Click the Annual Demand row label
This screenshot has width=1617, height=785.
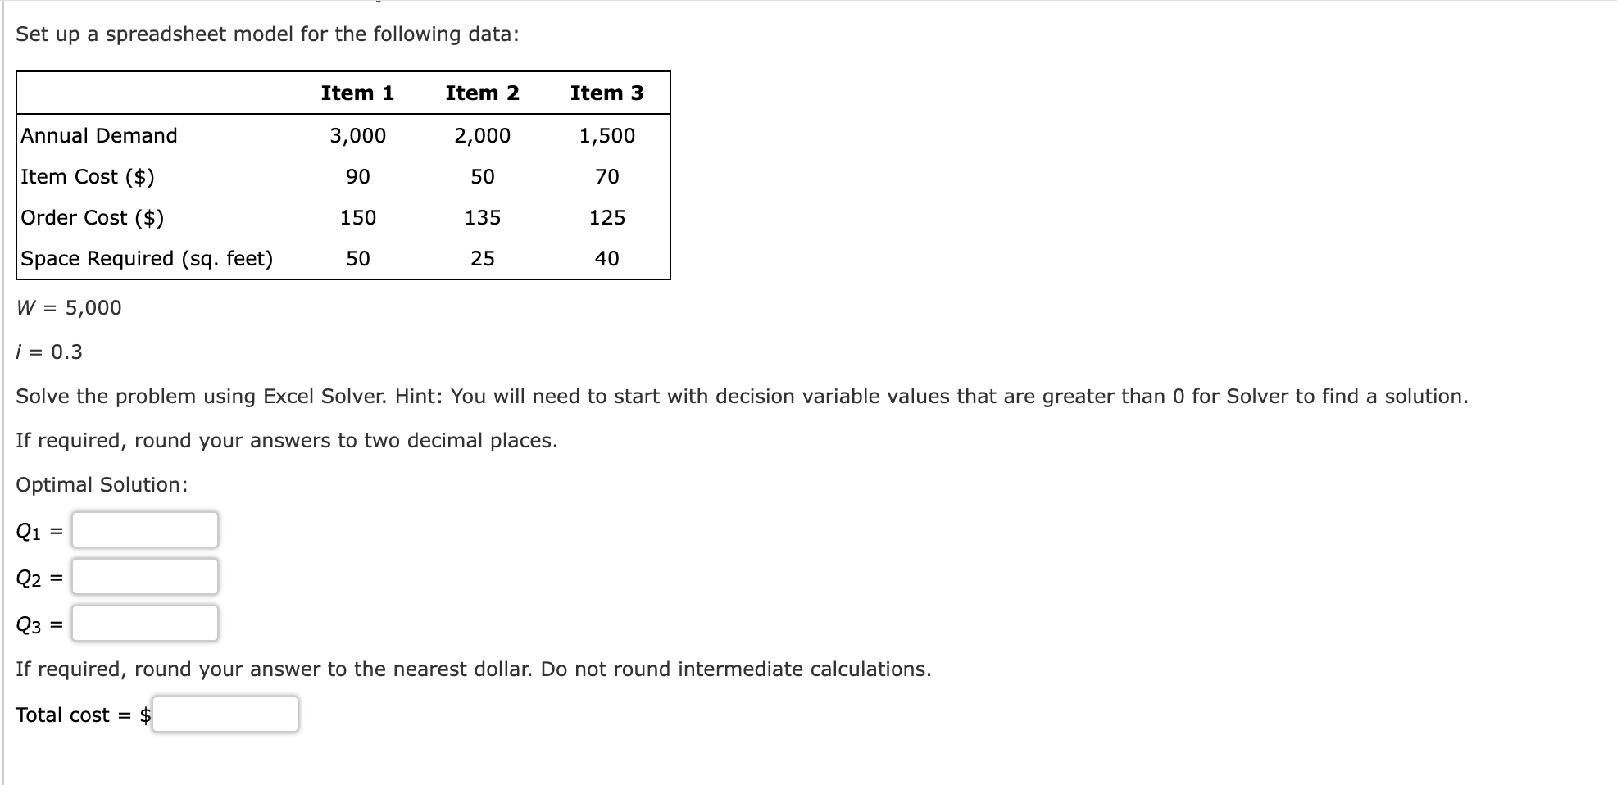(x=98, y=135)
